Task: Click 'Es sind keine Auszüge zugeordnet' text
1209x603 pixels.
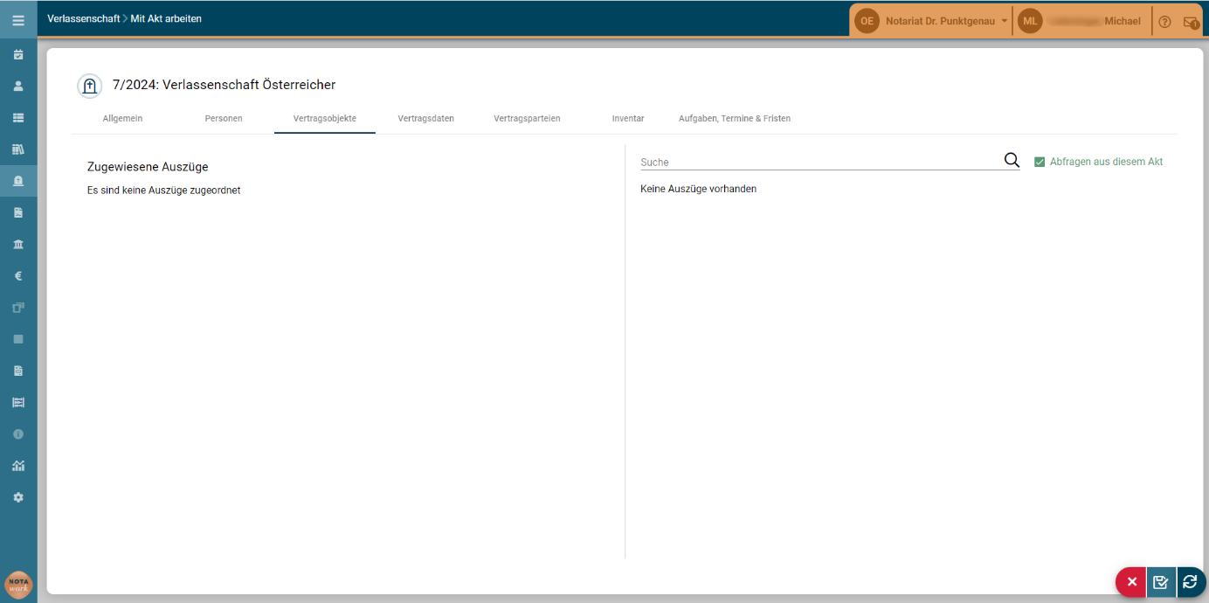Action: 163,190
